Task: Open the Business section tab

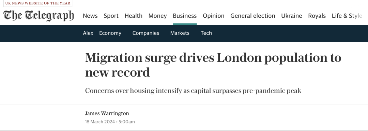Action: pyautogui.click(x=185, y=16)
